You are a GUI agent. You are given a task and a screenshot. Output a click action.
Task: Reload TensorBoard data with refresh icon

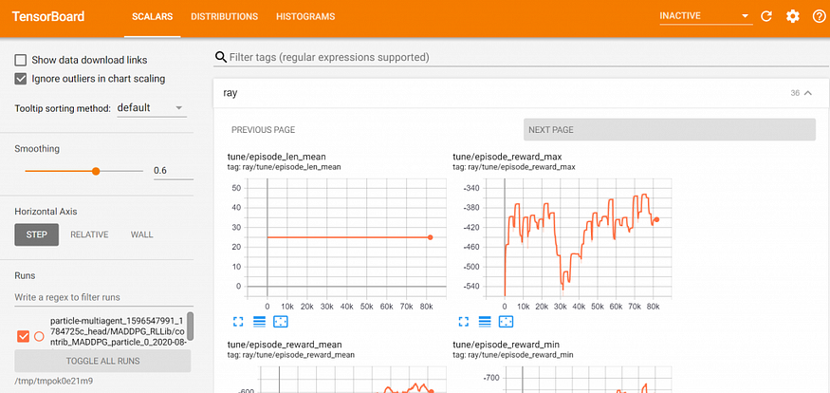click(x=766, y=16)
